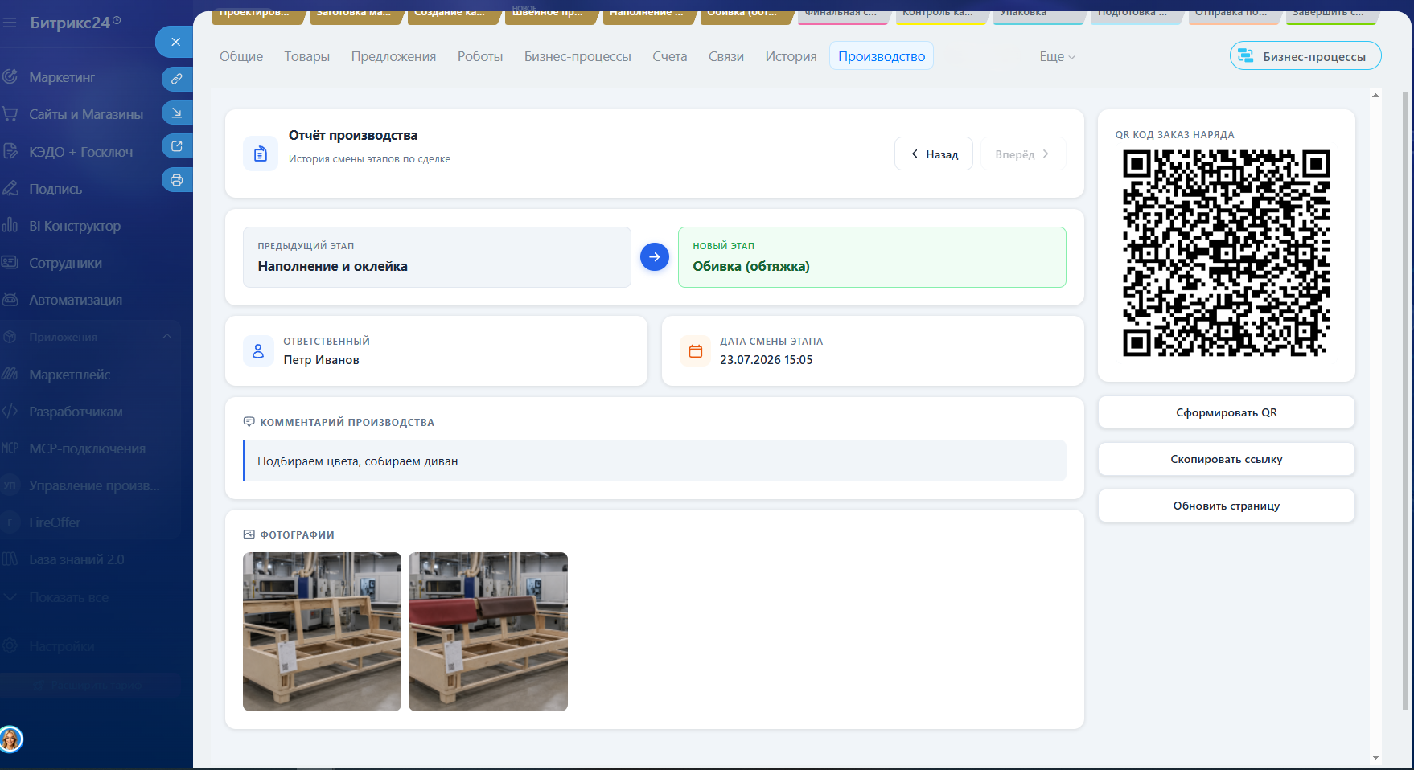Click the Вперёд button
The image size is (1414, 770).
tap(1023, 154)
